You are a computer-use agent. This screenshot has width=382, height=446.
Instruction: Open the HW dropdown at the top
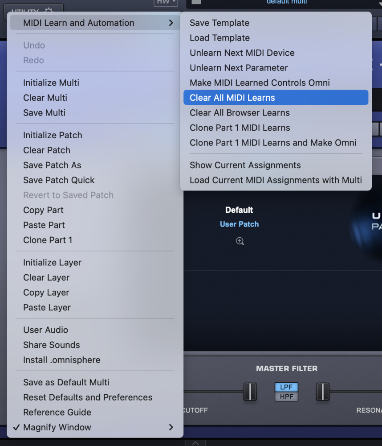tap(166, 2)
